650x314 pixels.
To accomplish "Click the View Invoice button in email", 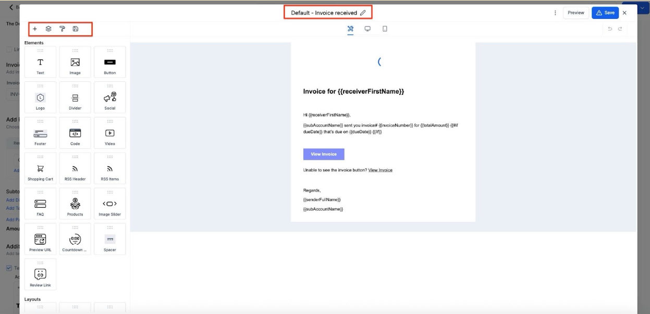I will (324, 154).
